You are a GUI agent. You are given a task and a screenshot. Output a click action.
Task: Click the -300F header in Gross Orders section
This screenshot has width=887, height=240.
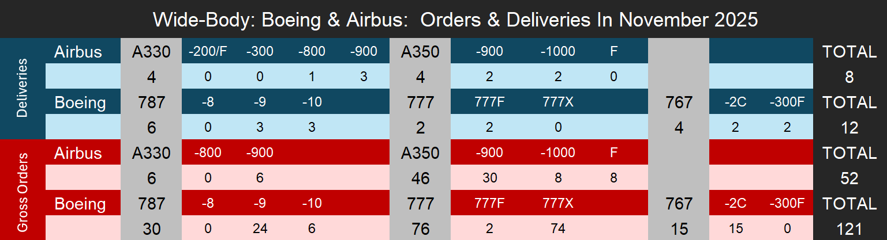(786, 204)
